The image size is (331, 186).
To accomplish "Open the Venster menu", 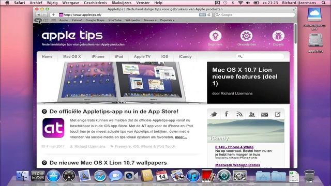I will click(x=143, y=3).
